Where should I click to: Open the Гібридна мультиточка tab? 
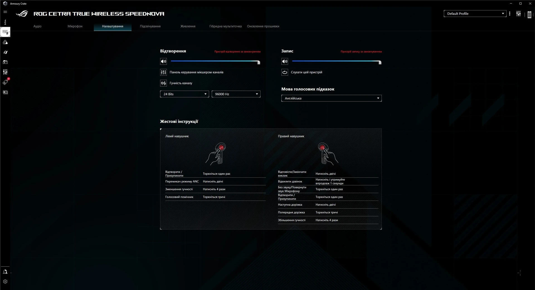point(225,26)
